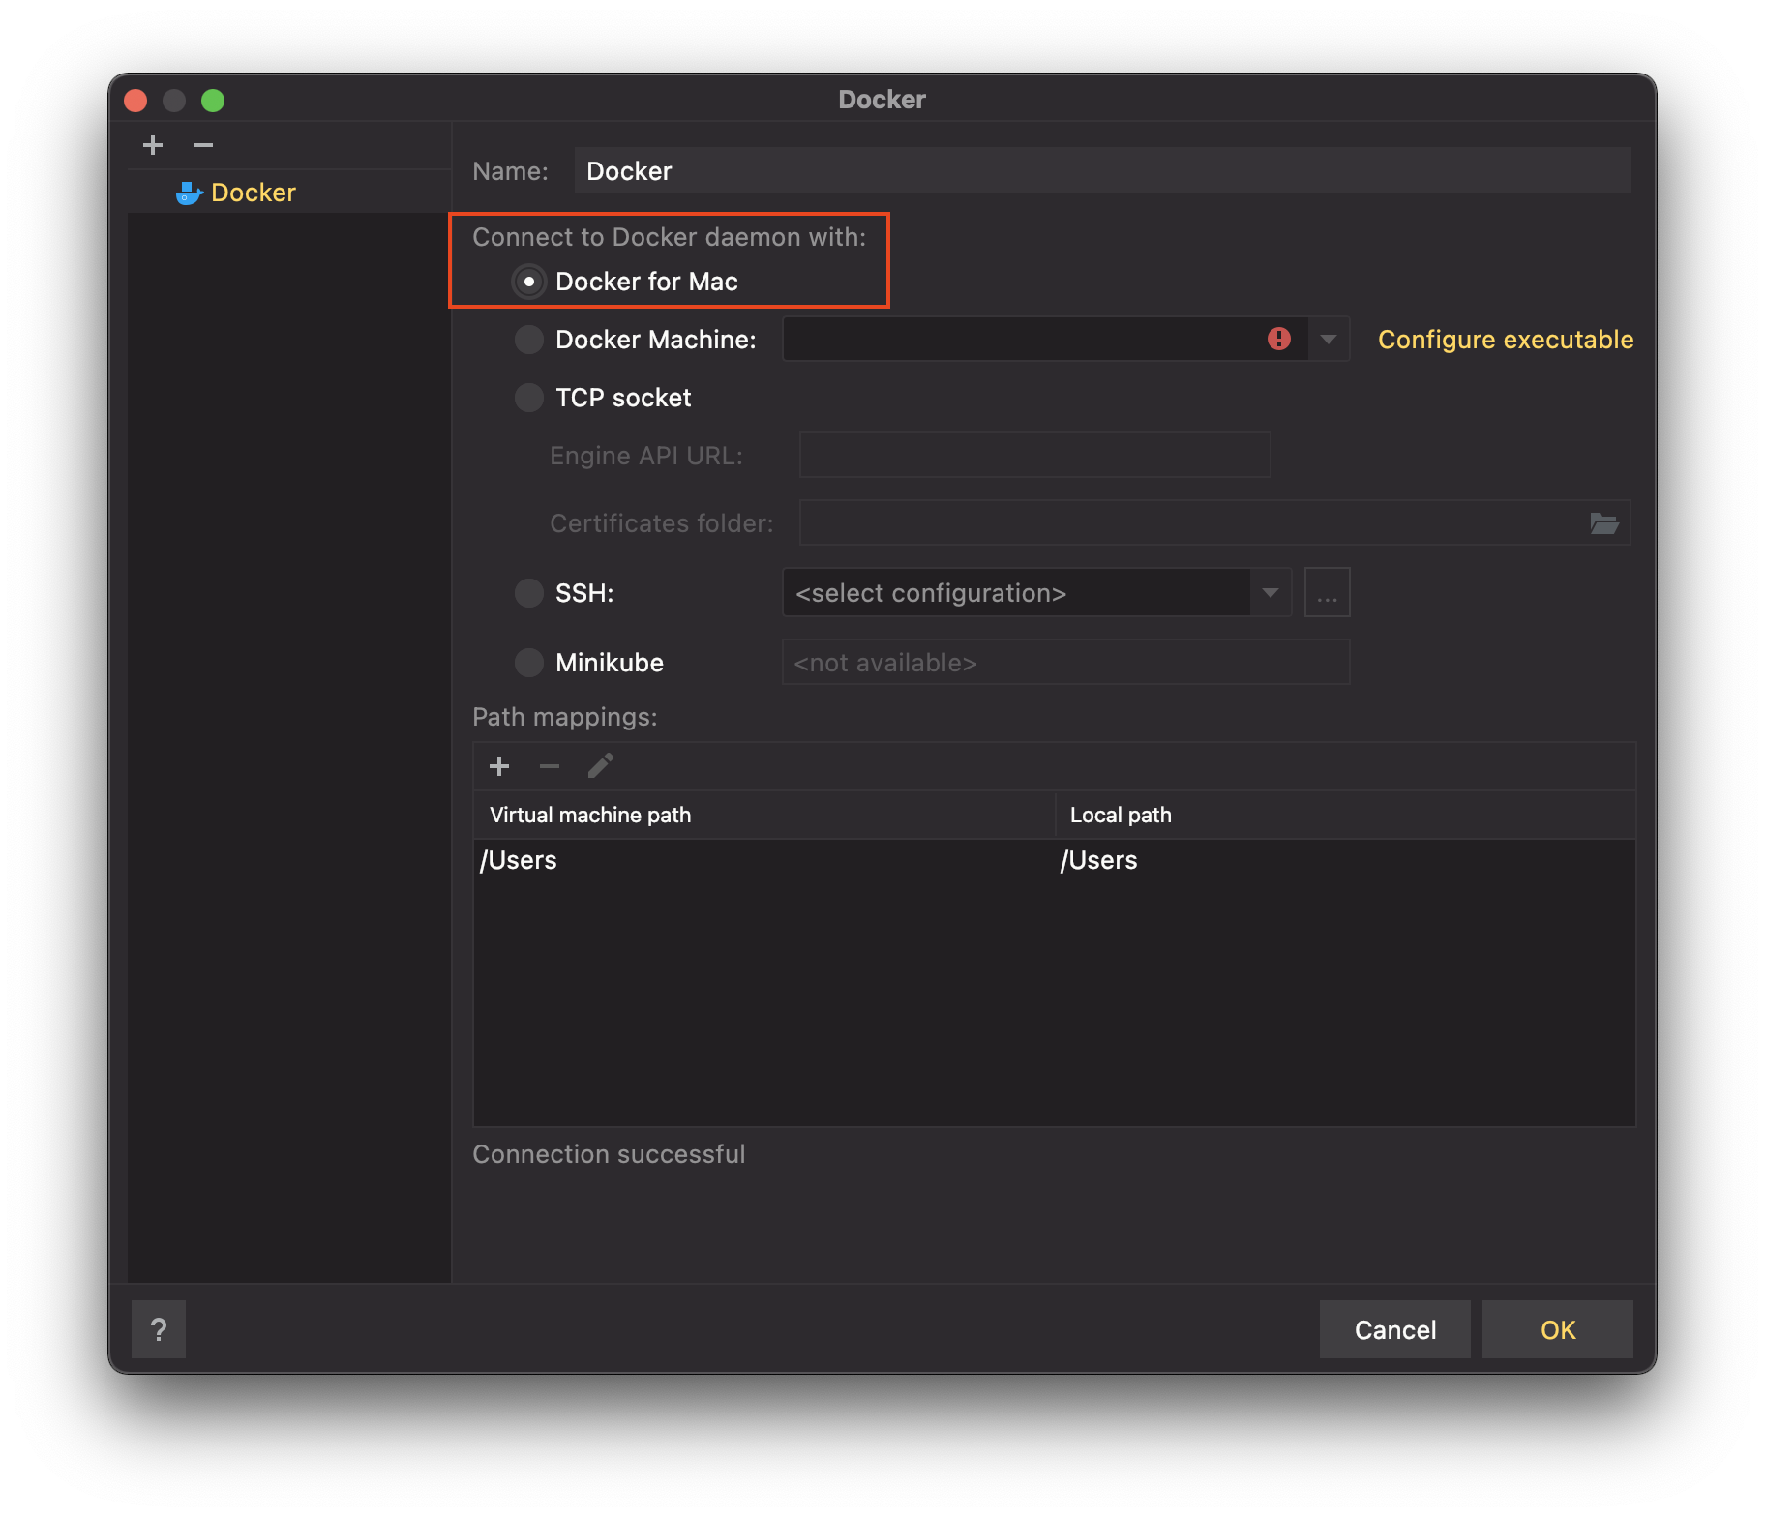Edit path mapping with pencil icon
Image resolution: width=1765 pixels, height=1517 pixels.
[x=601, y=766]
